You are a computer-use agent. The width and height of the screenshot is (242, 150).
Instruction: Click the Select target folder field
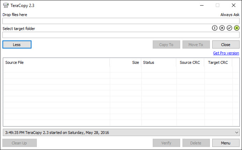point(121,35)
